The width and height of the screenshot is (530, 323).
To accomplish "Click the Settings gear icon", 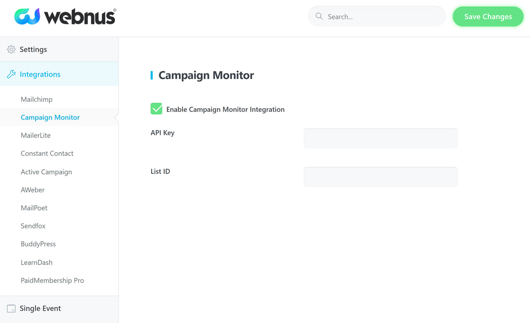I will pyautogui.click(x=11, y=49).
